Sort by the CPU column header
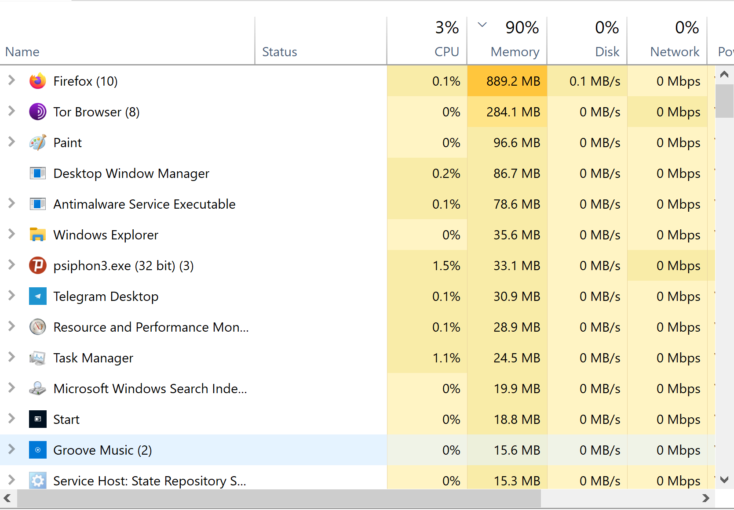 427,40
